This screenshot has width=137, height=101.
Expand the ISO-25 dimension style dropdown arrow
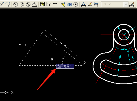(x=126, y=4)
